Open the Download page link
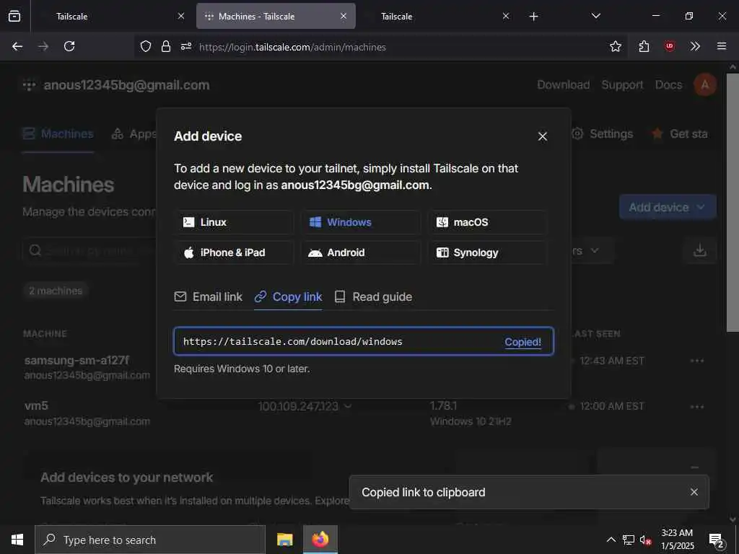 (x=563, y=85)
